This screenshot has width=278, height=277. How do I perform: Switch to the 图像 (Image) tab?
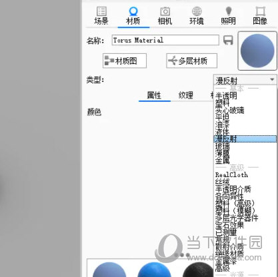260,16
